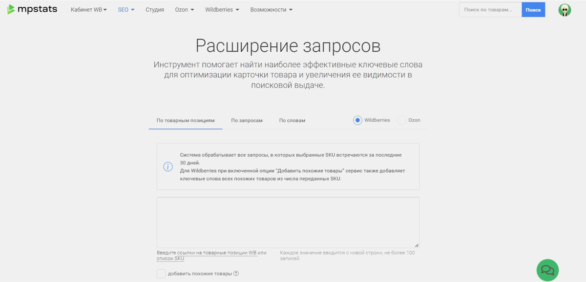Screen dimensions: 586x282
Task: Select the Wildberries radio button
Action: pyautogui.click(x=357, y=120)
